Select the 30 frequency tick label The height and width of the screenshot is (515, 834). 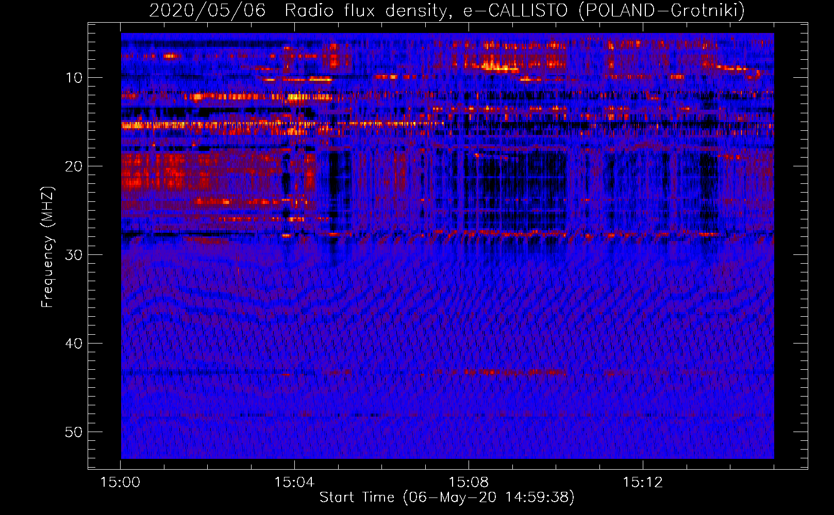point(74,255)
